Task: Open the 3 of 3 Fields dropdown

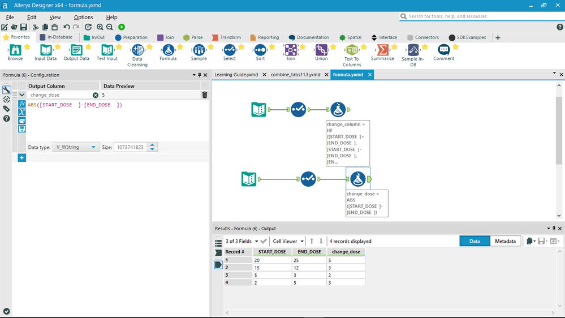Action: 257,241
